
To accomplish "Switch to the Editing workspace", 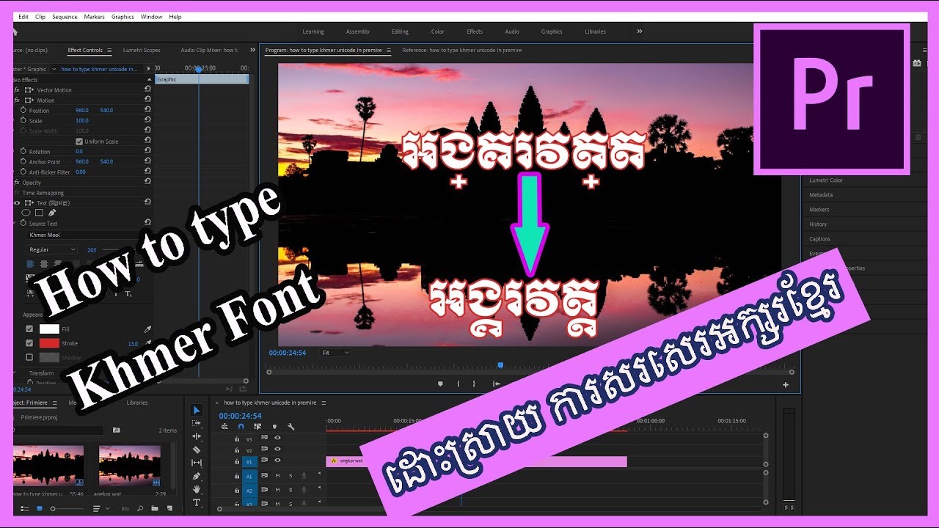I will point(400,32).
